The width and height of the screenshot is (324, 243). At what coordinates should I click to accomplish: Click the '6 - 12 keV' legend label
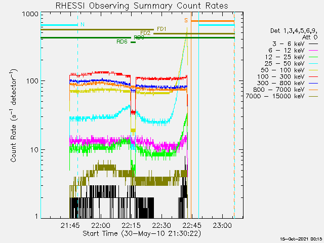pos(287,51)
